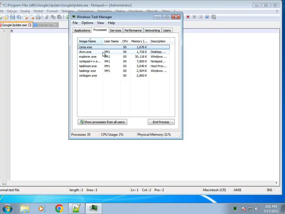Select the dwm.exe process row
The image size is (285, 214).
[124, 52]
